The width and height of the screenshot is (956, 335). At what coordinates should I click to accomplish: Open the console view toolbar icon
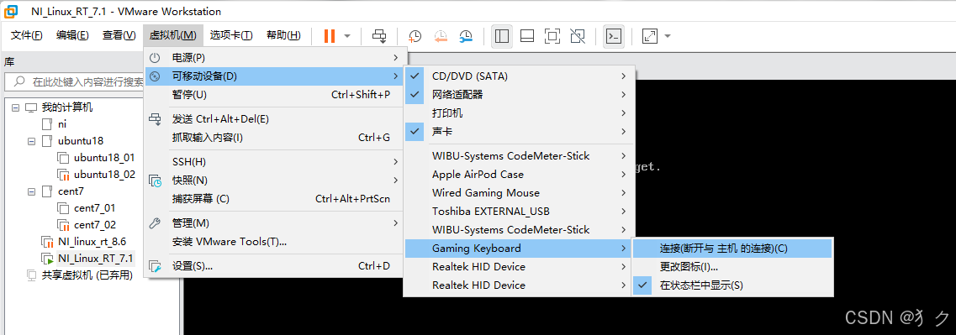[613, 36]
